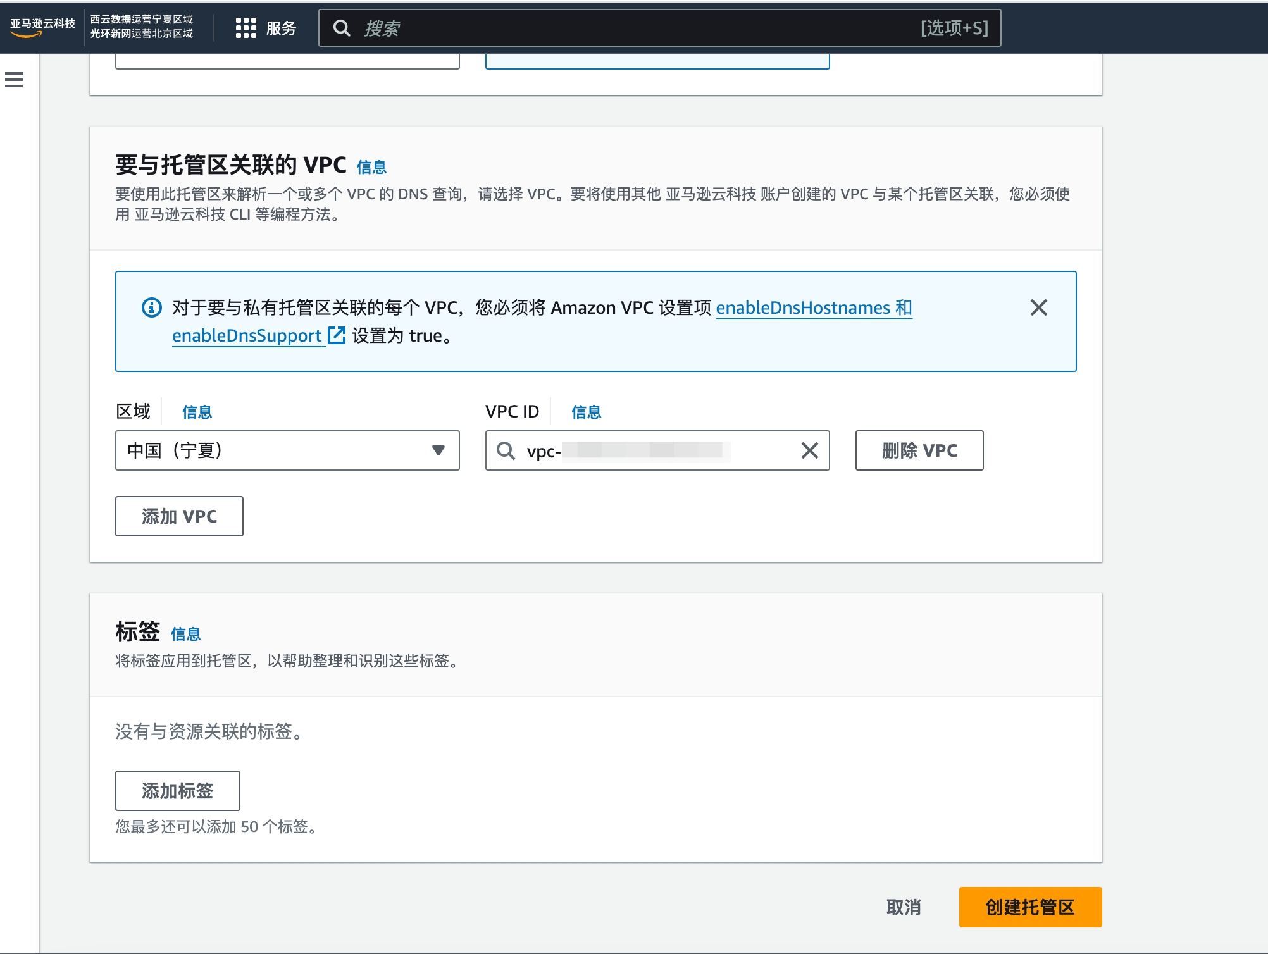
Task: Expand the 中国（宁夏）region dropdown
Action: point(278,450)
